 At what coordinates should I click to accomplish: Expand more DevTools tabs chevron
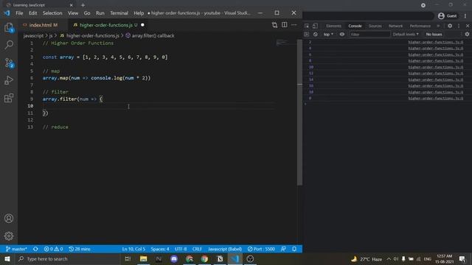tap(438, 26)
